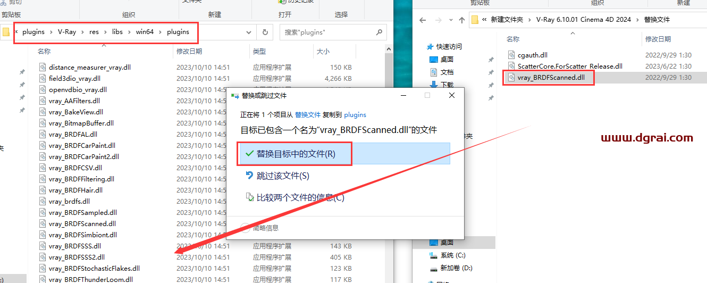Click the vray_BRDFSampled.dll file icon
This screenshot has width=707, height=283.
(x=43, y=213)
